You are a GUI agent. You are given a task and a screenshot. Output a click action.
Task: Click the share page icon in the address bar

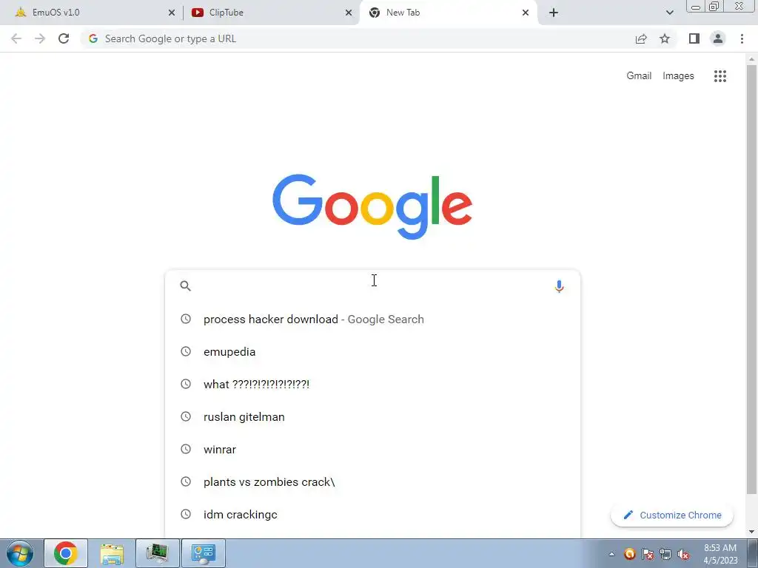coord(641,38)
